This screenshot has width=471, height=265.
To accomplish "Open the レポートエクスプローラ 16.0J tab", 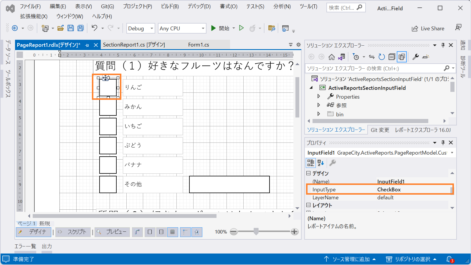I will point(423,130).
